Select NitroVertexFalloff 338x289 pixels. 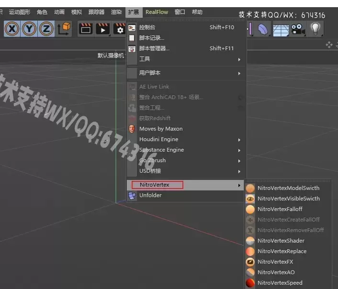click(288, 209)
